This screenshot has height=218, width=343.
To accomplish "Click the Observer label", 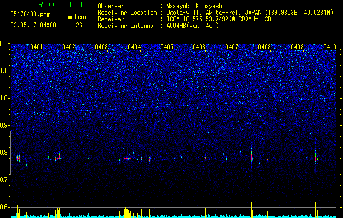I will tap(111, 6).
